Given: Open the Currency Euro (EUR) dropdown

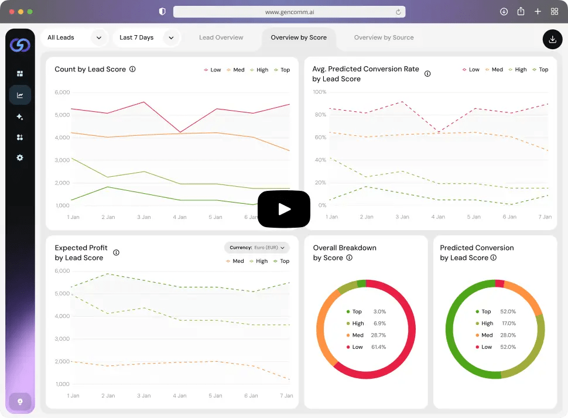Looking at the screenshot, I should tap(257, 248).
